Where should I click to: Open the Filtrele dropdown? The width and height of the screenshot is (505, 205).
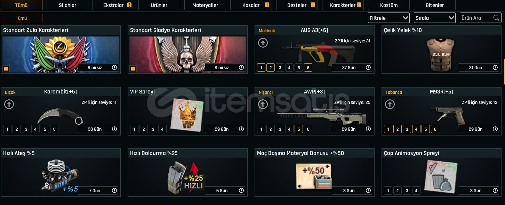tap(389, 18)
